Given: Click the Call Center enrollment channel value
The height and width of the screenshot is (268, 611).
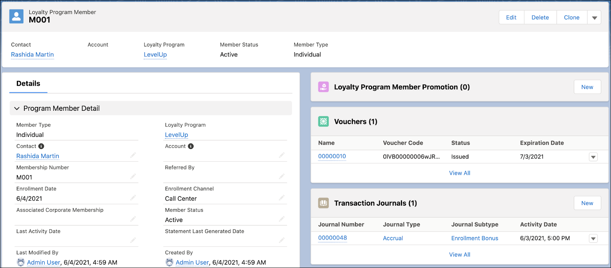Looking at the screenshot, I should coord(181,199).
